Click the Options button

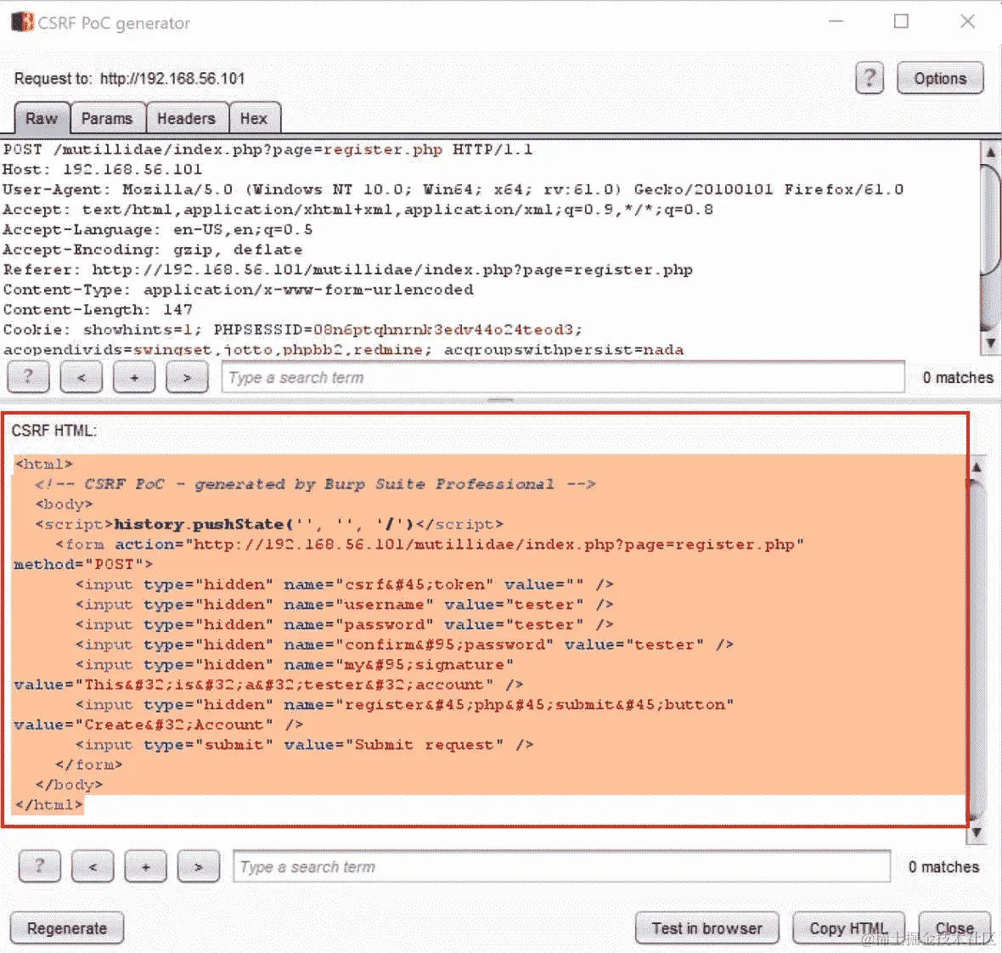[940, 79]
